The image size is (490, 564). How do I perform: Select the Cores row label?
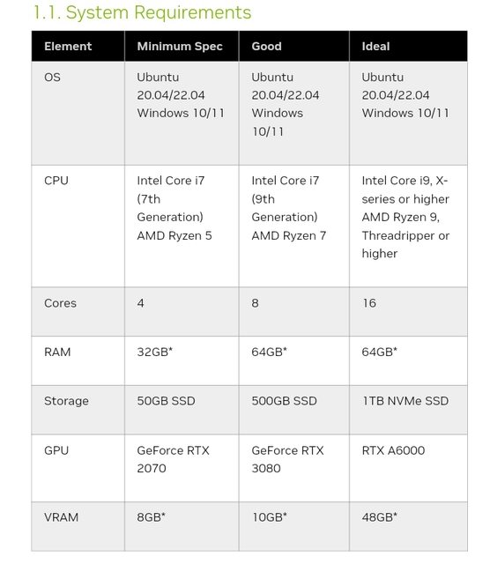(x=61, y=303)
